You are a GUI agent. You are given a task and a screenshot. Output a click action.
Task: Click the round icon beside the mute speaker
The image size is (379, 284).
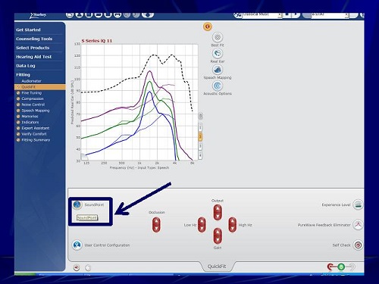click(88, 267)
